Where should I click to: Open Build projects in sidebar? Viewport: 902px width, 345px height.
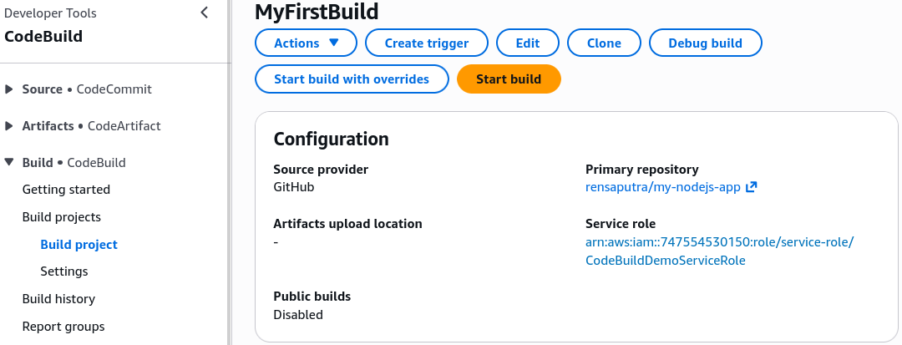coord(62,217)
